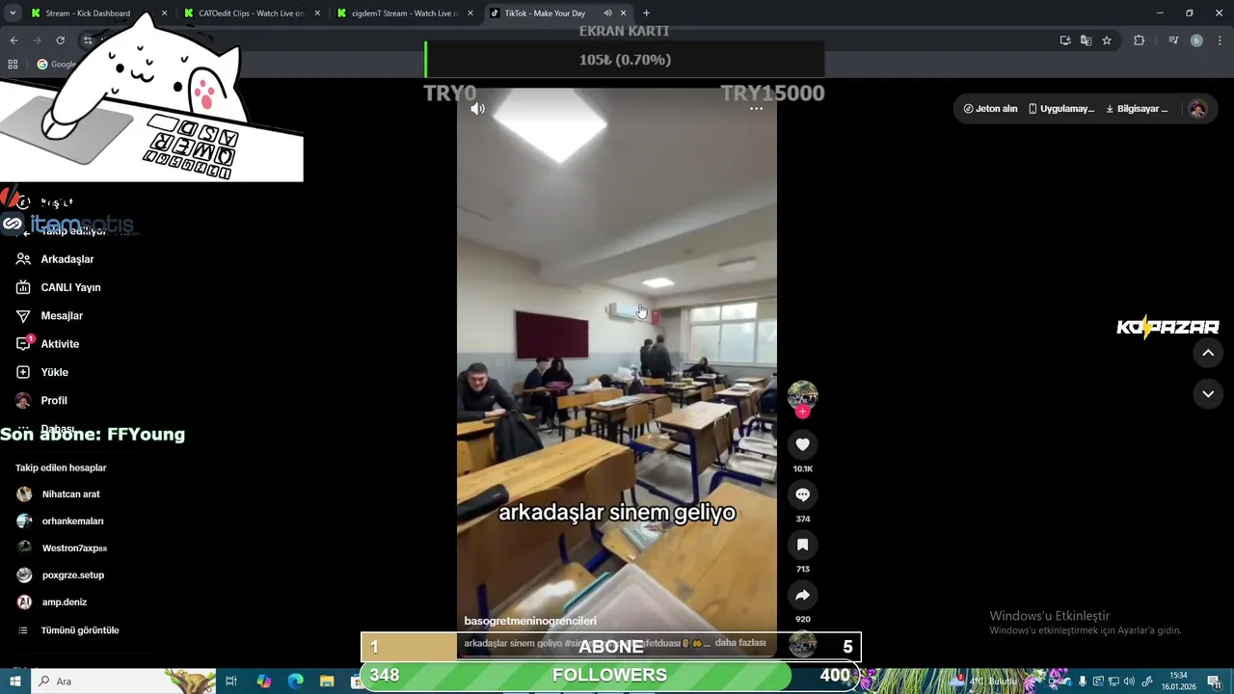Reload the page in Chrome
1234x694 pixels.
click(60, 40)
